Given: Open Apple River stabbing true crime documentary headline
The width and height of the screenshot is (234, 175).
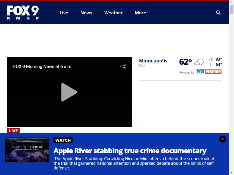Looking at the screenshot, I should 130,151.
